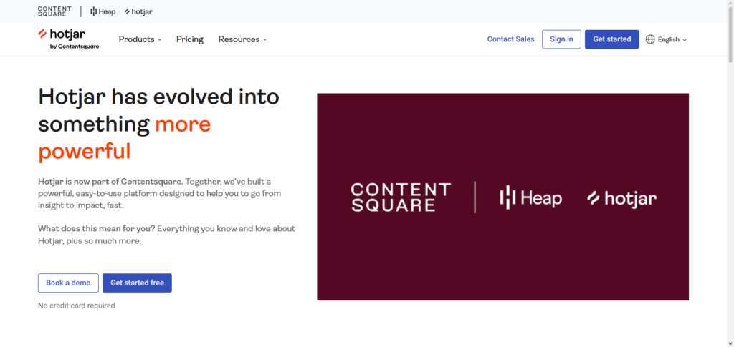Screen dimensions: 734x347
Task: Expand the Products dropdown menu
Action: 140,39
